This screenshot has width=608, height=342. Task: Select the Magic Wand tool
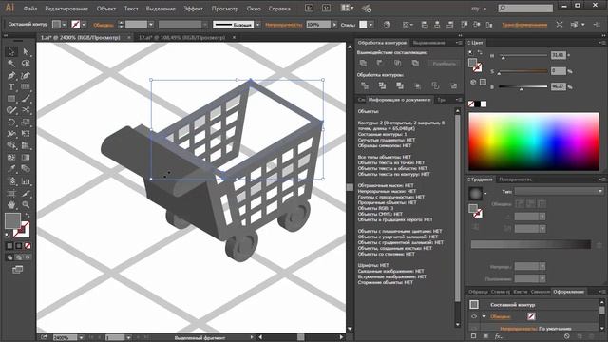click(x=10, y=64)
